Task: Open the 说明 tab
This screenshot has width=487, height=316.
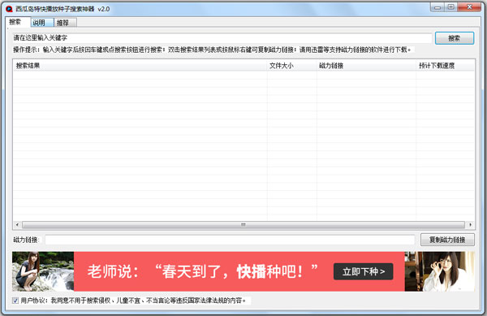Action: click(x=41, y=23)
